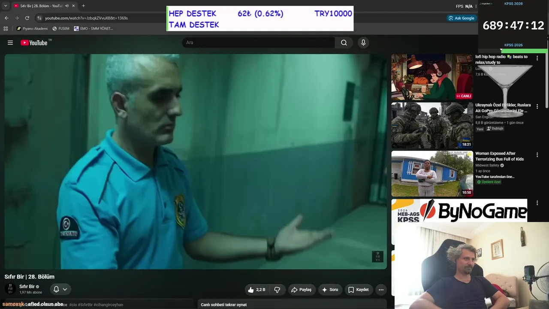This screenshot has width=549, height=309.
Task: Open options menu for lofi hip hop video
Action: [x=537, y=58]
